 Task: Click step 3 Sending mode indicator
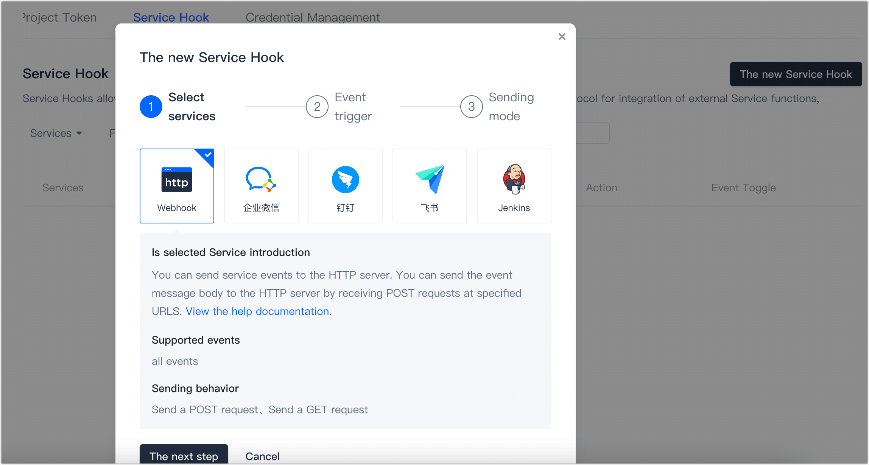[x=471, y=107]
